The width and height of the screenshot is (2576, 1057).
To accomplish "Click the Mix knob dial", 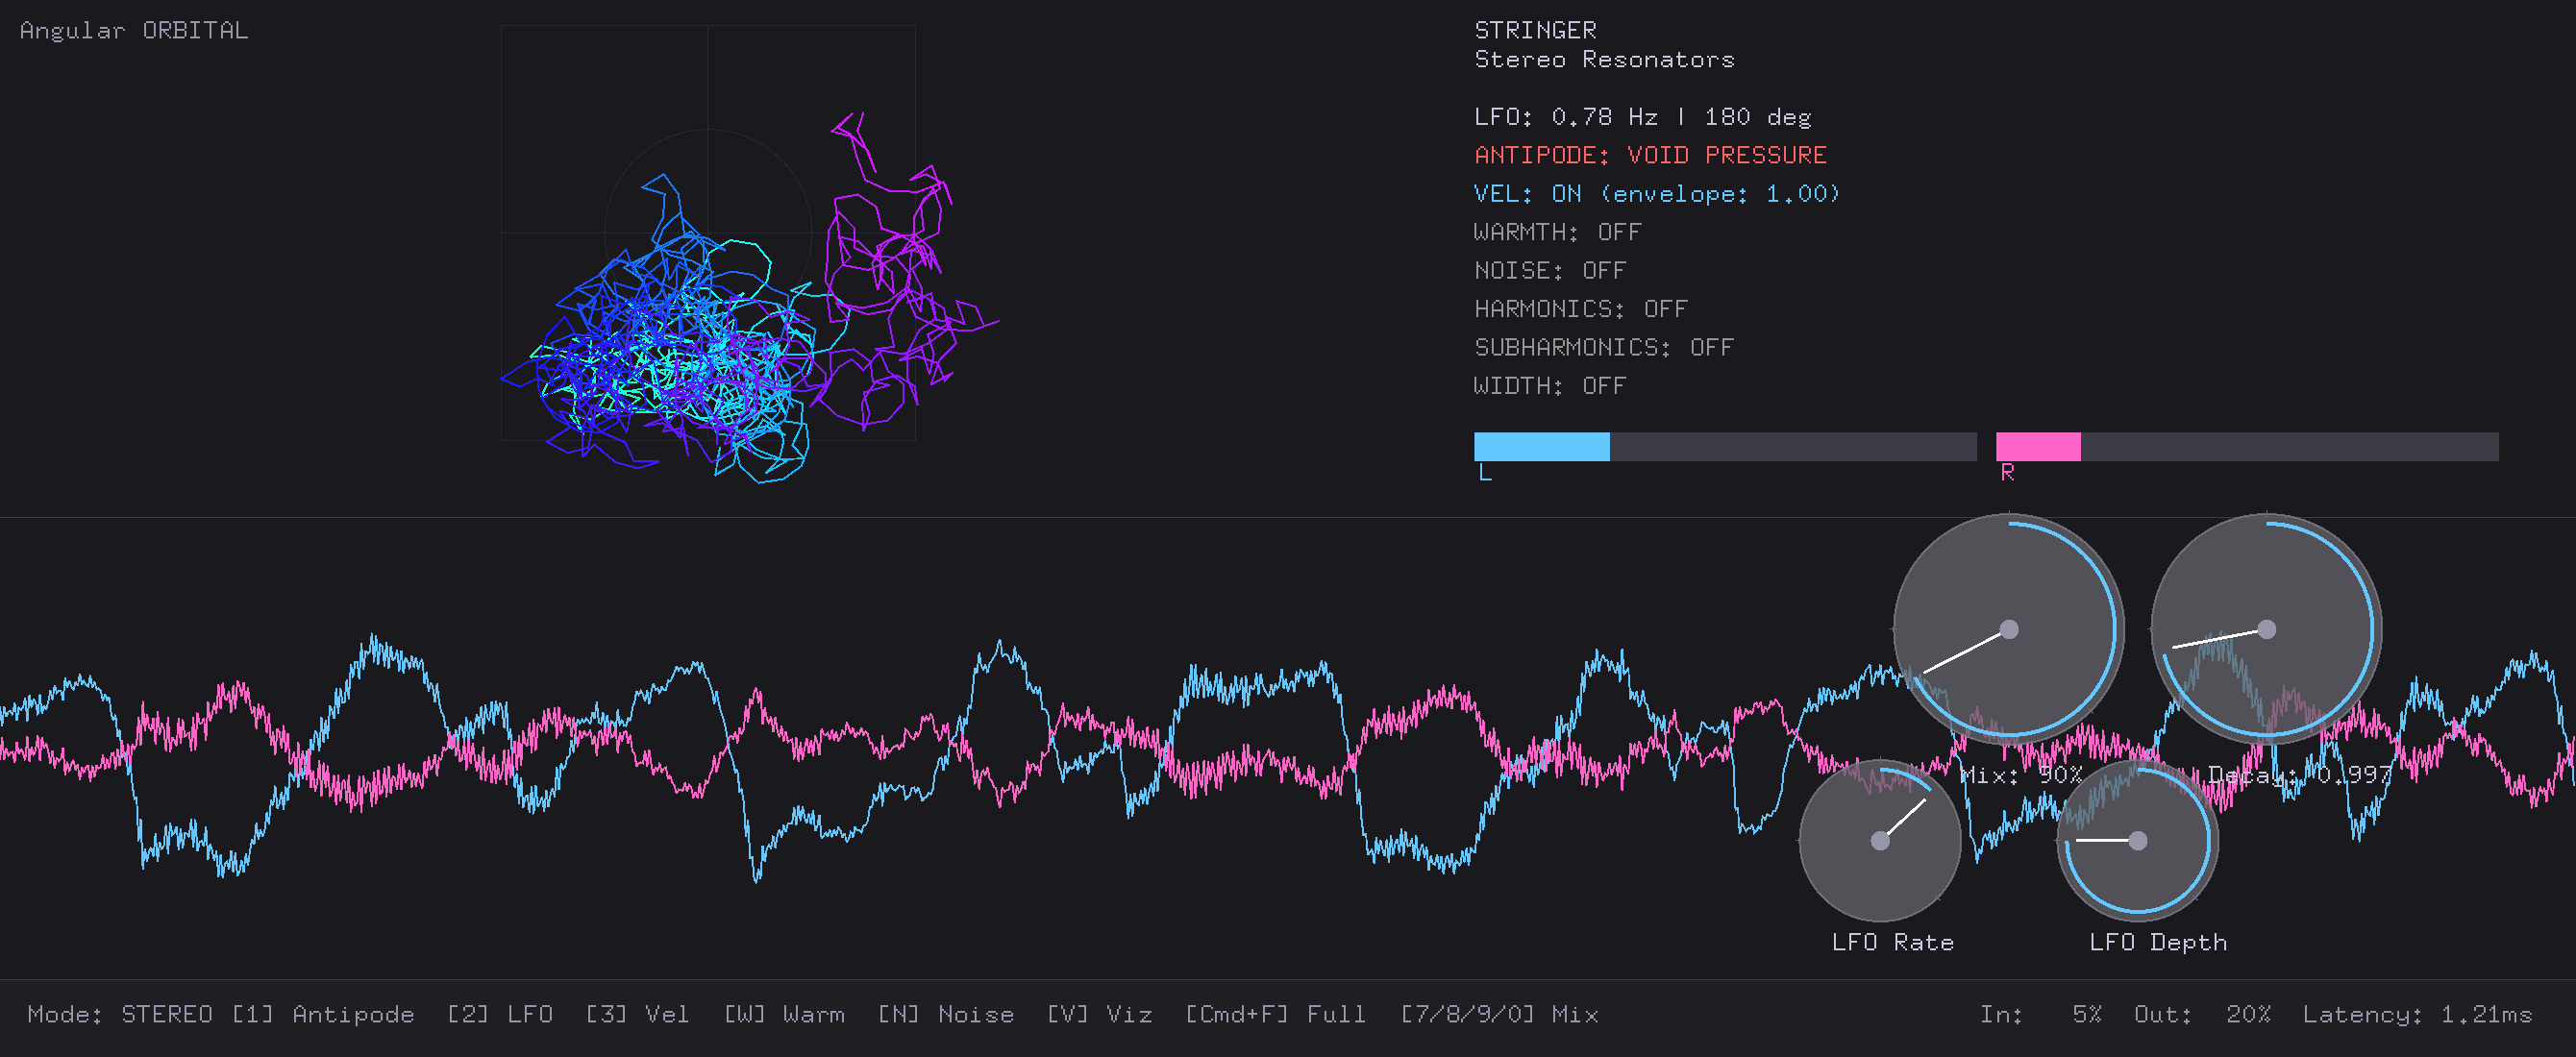I will [2008, 629].
